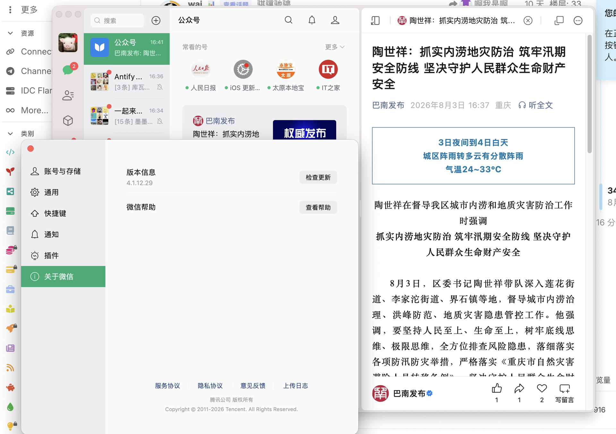Viewport: 616px width, 434px height.
Task: Open IDC Flare link in background sidebar
Action: (x=29, y=91)
